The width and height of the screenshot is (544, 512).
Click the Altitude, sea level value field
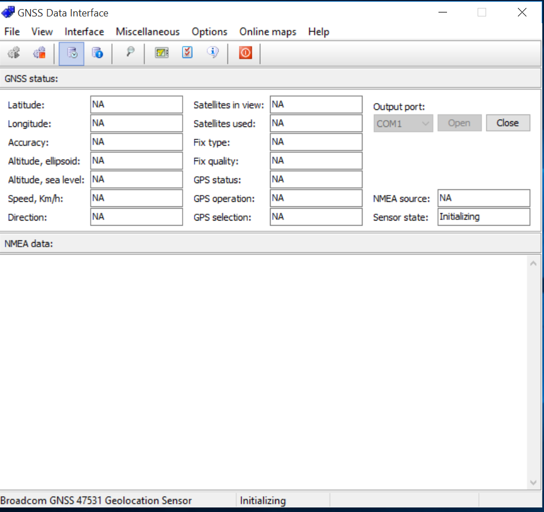[x=137, y=179]
